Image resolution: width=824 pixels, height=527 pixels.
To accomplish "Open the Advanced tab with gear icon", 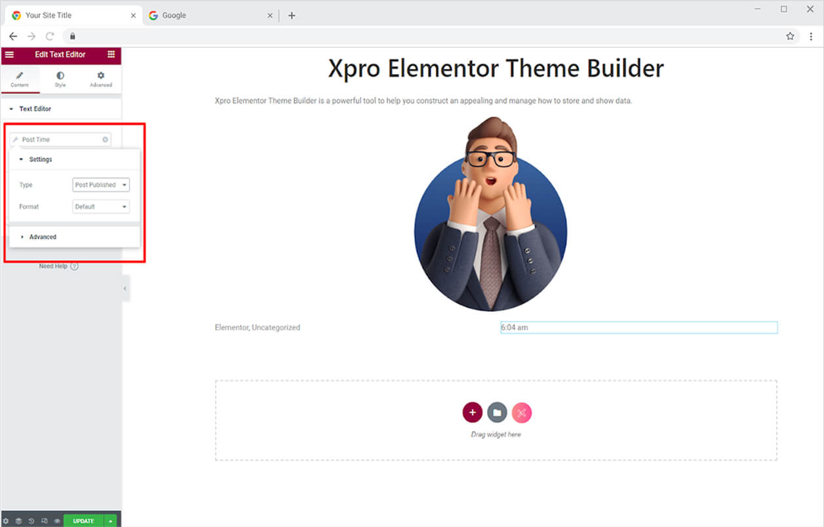I will pyautogui.click(x=101, y=79).
